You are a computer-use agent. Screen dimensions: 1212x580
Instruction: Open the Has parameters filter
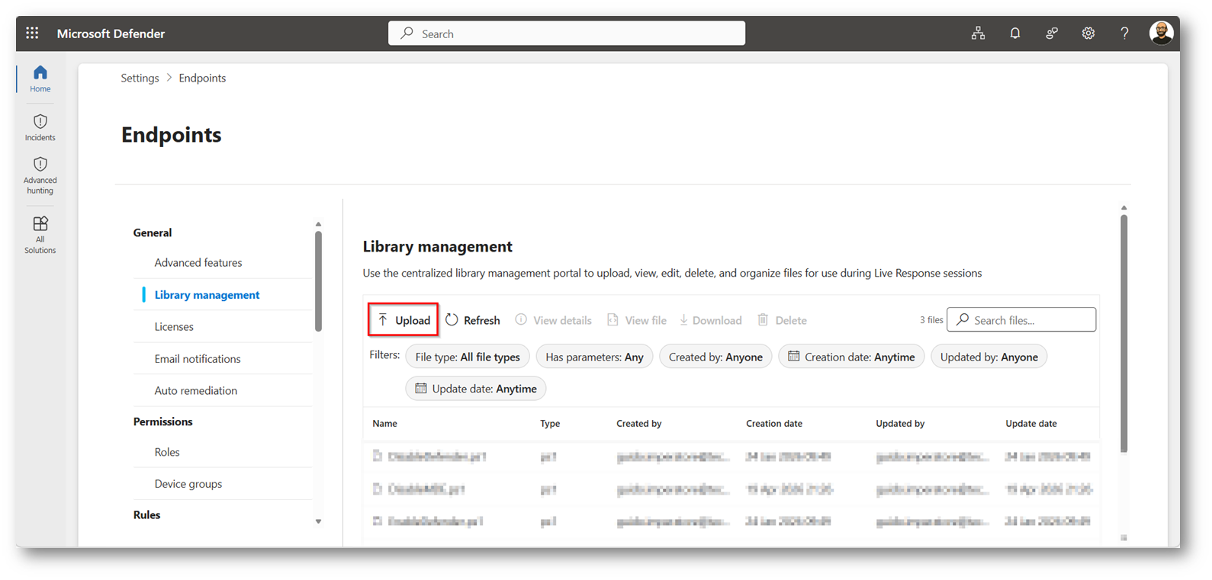tap(594, 357)
